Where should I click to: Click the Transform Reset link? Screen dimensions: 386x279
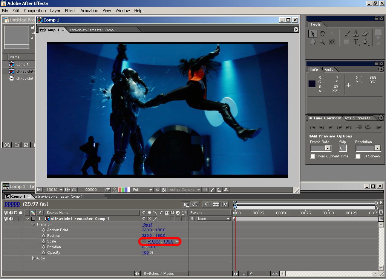(147, 224)
